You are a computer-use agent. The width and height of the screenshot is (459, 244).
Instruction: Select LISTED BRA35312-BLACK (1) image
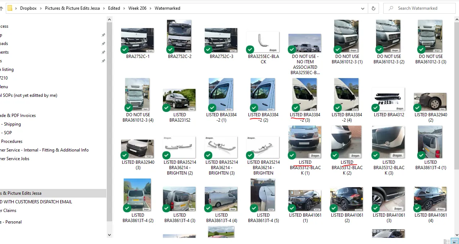click(x=305, y=143)
